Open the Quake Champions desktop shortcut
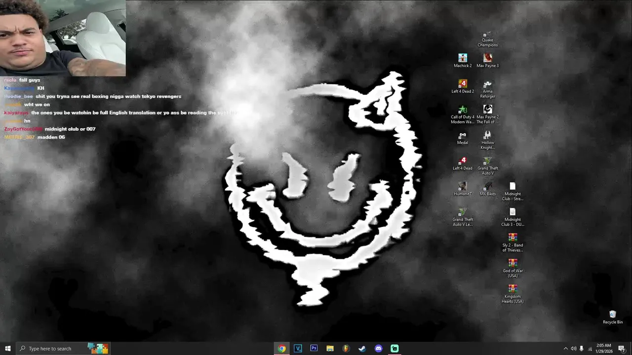The width and height of the screenshot is (632, 355). pyautogui.click(x=487, y=39)
